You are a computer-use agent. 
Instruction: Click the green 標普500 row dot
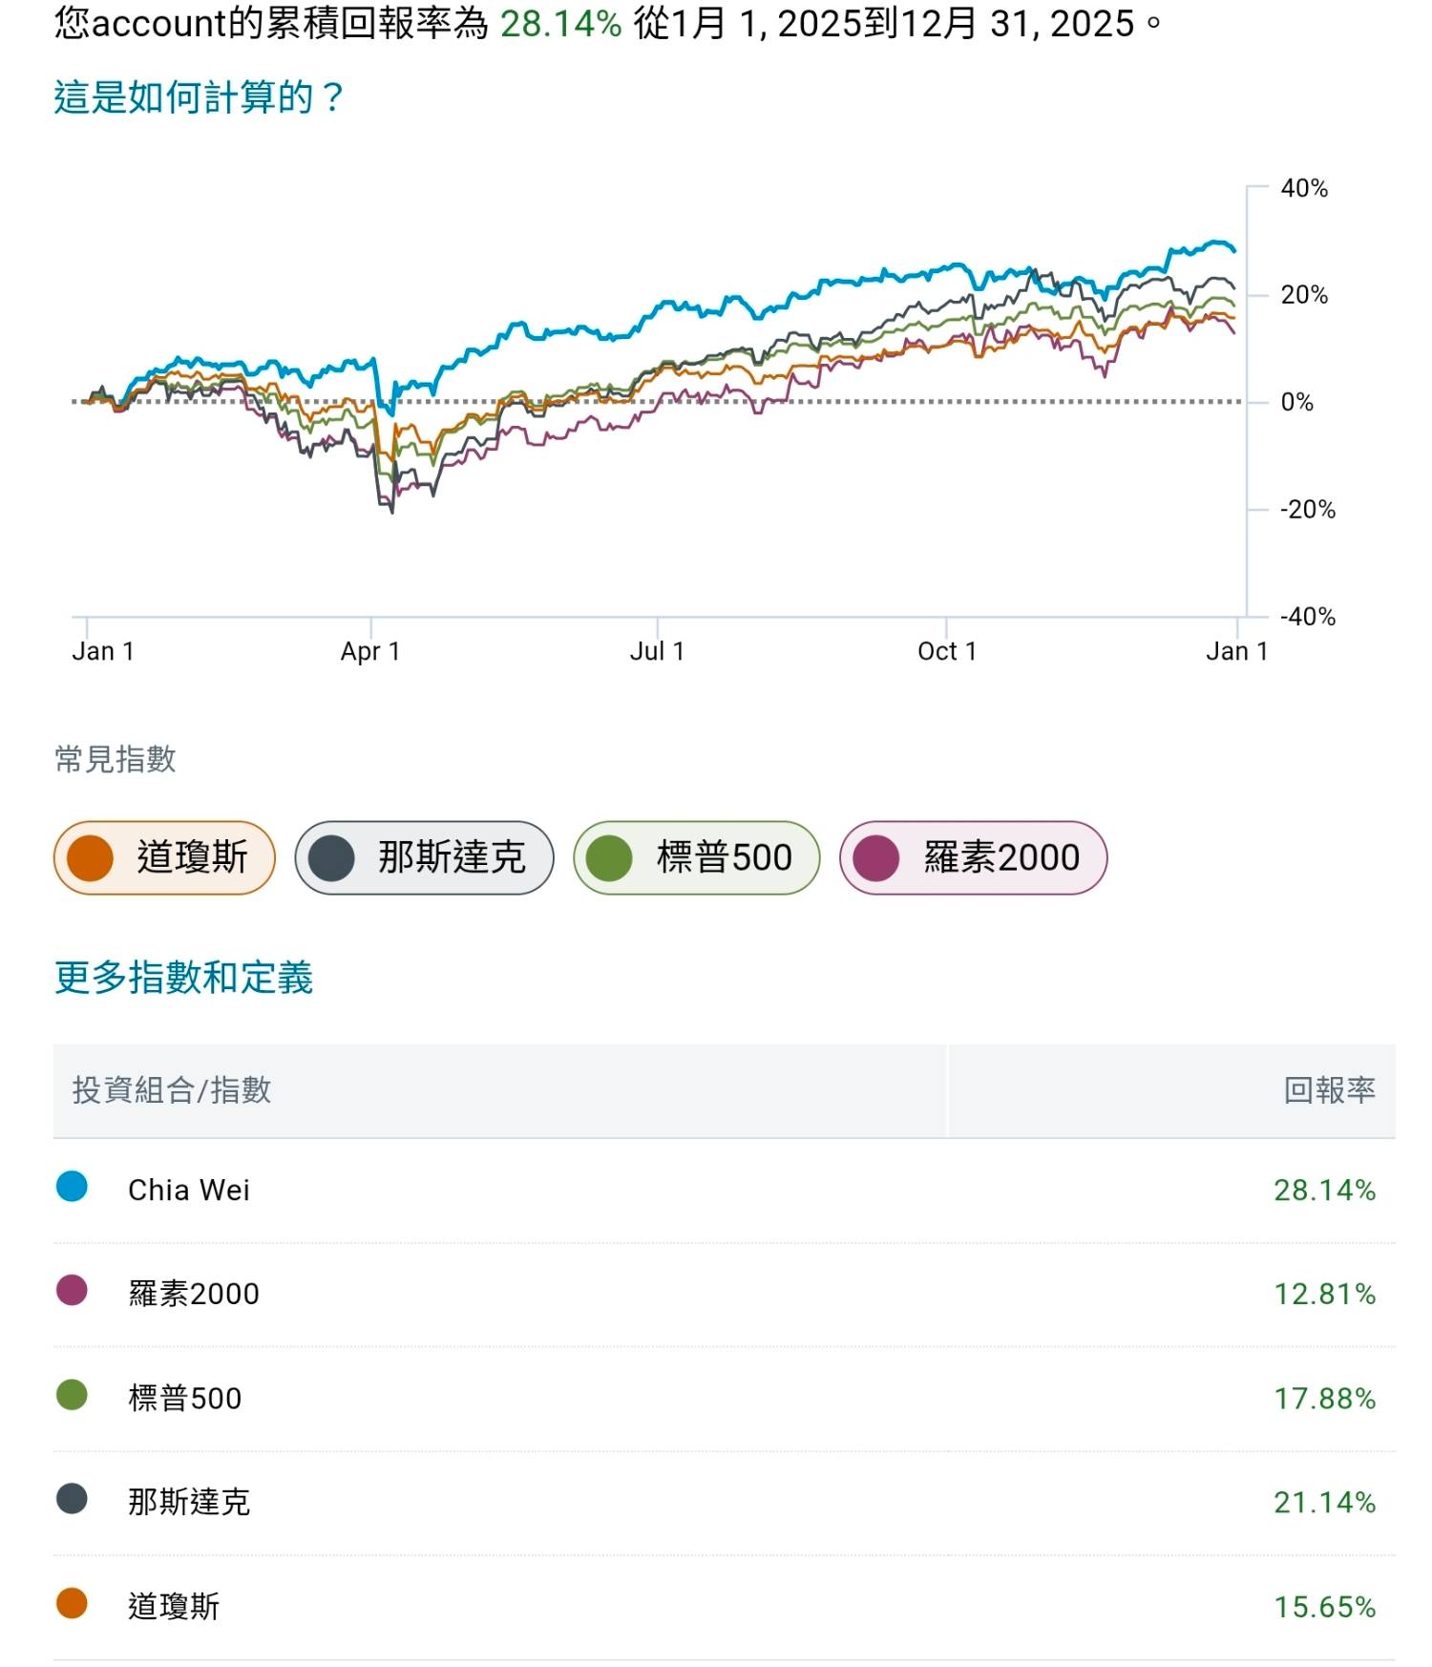pyautogui.click(x=72, y=1395)
